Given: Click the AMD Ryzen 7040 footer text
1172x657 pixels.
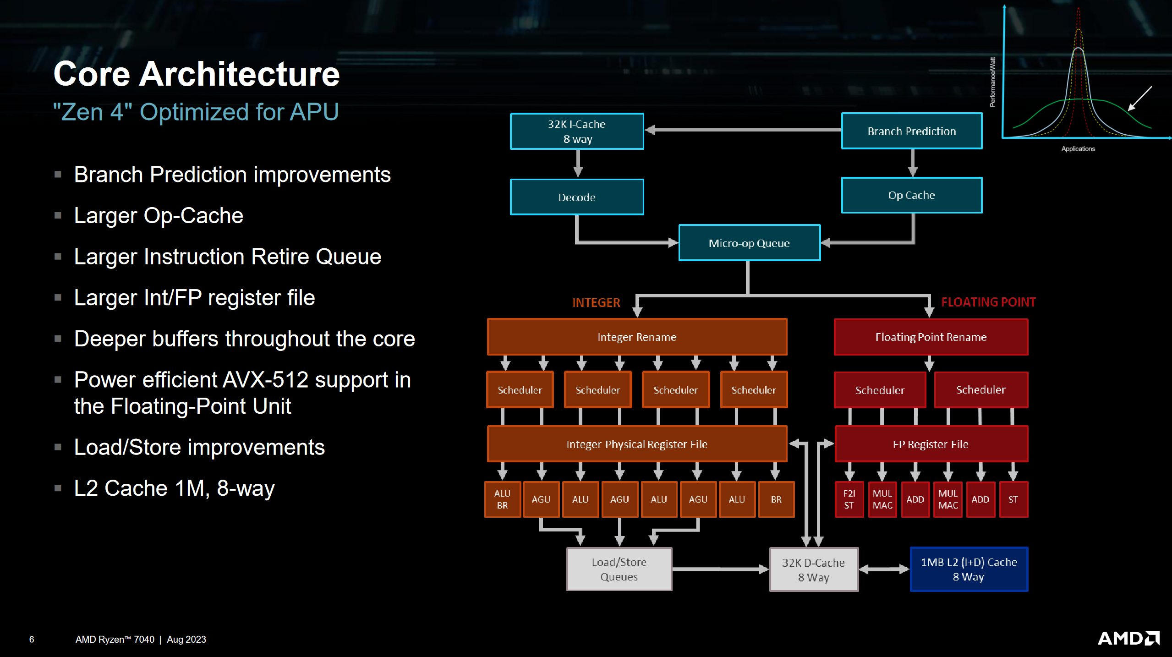Looking at the screenshot, I should point(115,639).
